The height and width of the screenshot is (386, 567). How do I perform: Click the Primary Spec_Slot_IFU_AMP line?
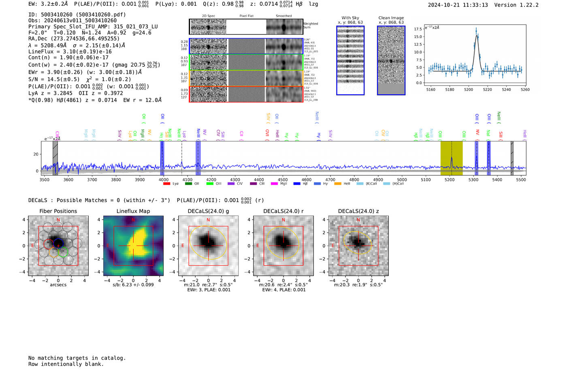tap(93, 27)
